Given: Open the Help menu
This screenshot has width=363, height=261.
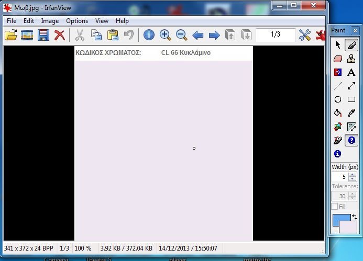Looking at the screenshot, I should click(x=122, y=21).
